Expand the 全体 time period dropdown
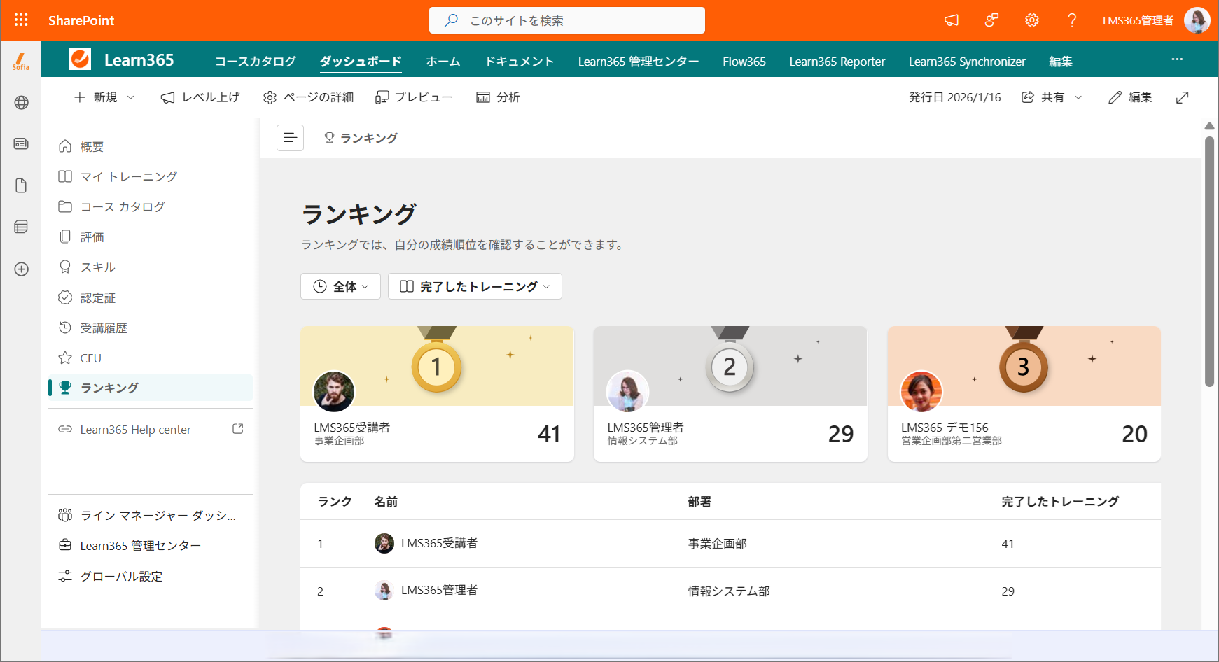The image size is (1219, 662). (340, 286)
